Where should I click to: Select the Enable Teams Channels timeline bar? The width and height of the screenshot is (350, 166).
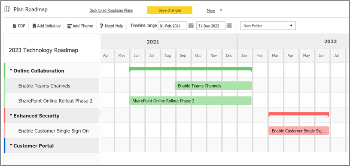(213, 86)
